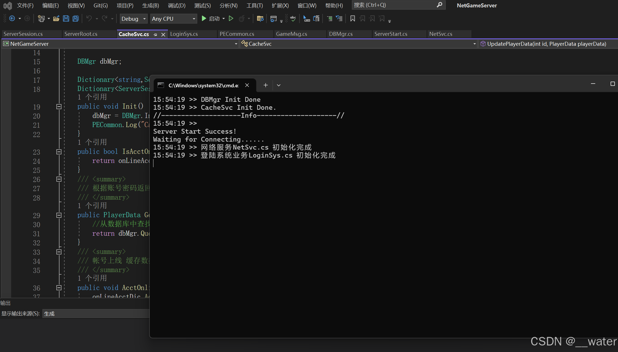Screen dimensions: 618x352
Task: Click the search magnifier icon in title bar
Action: pyautogui.click(x=440, y=5)
